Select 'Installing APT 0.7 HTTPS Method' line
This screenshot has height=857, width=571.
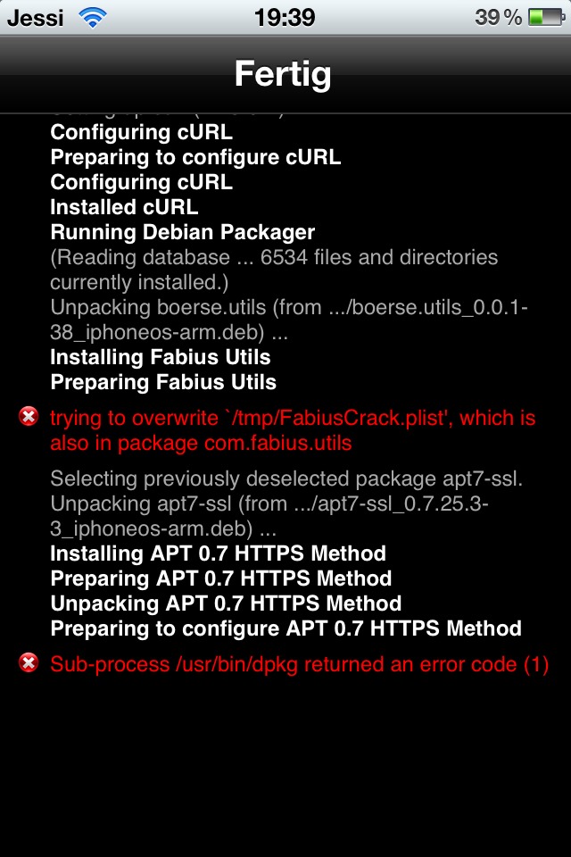click(218, 553)
